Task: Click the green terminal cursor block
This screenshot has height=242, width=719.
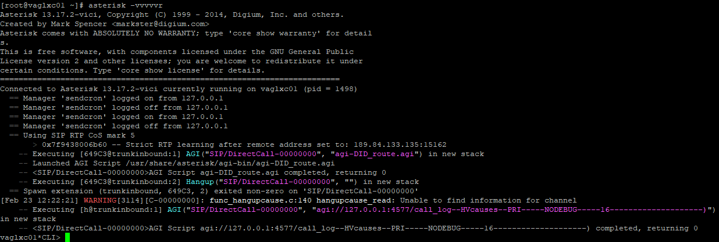Action: click(x=67, y=237)
